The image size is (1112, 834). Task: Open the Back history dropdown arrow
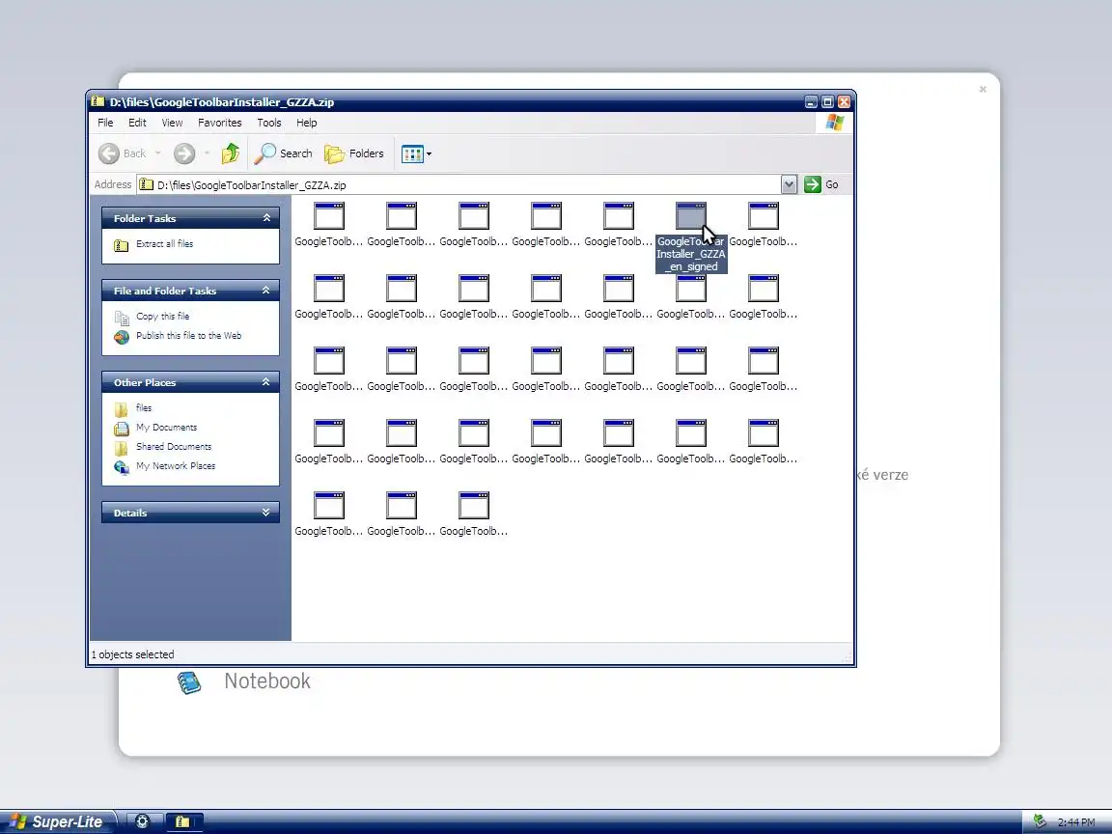pos(158,153)
